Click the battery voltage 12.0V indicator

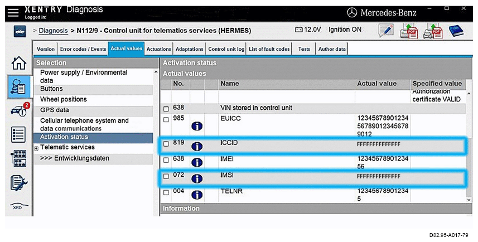[x=308, y=30]
